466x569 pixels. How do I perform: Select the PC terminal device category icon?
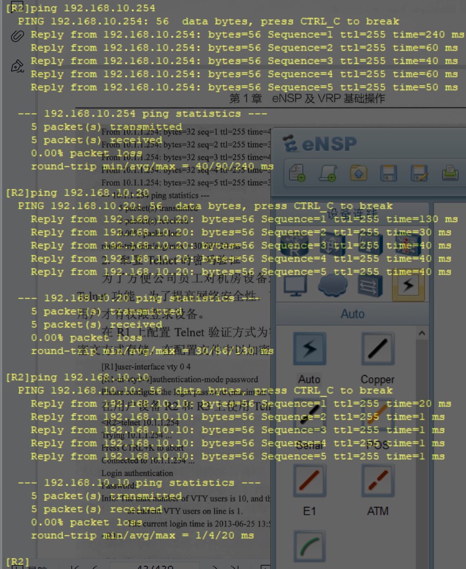295,286
